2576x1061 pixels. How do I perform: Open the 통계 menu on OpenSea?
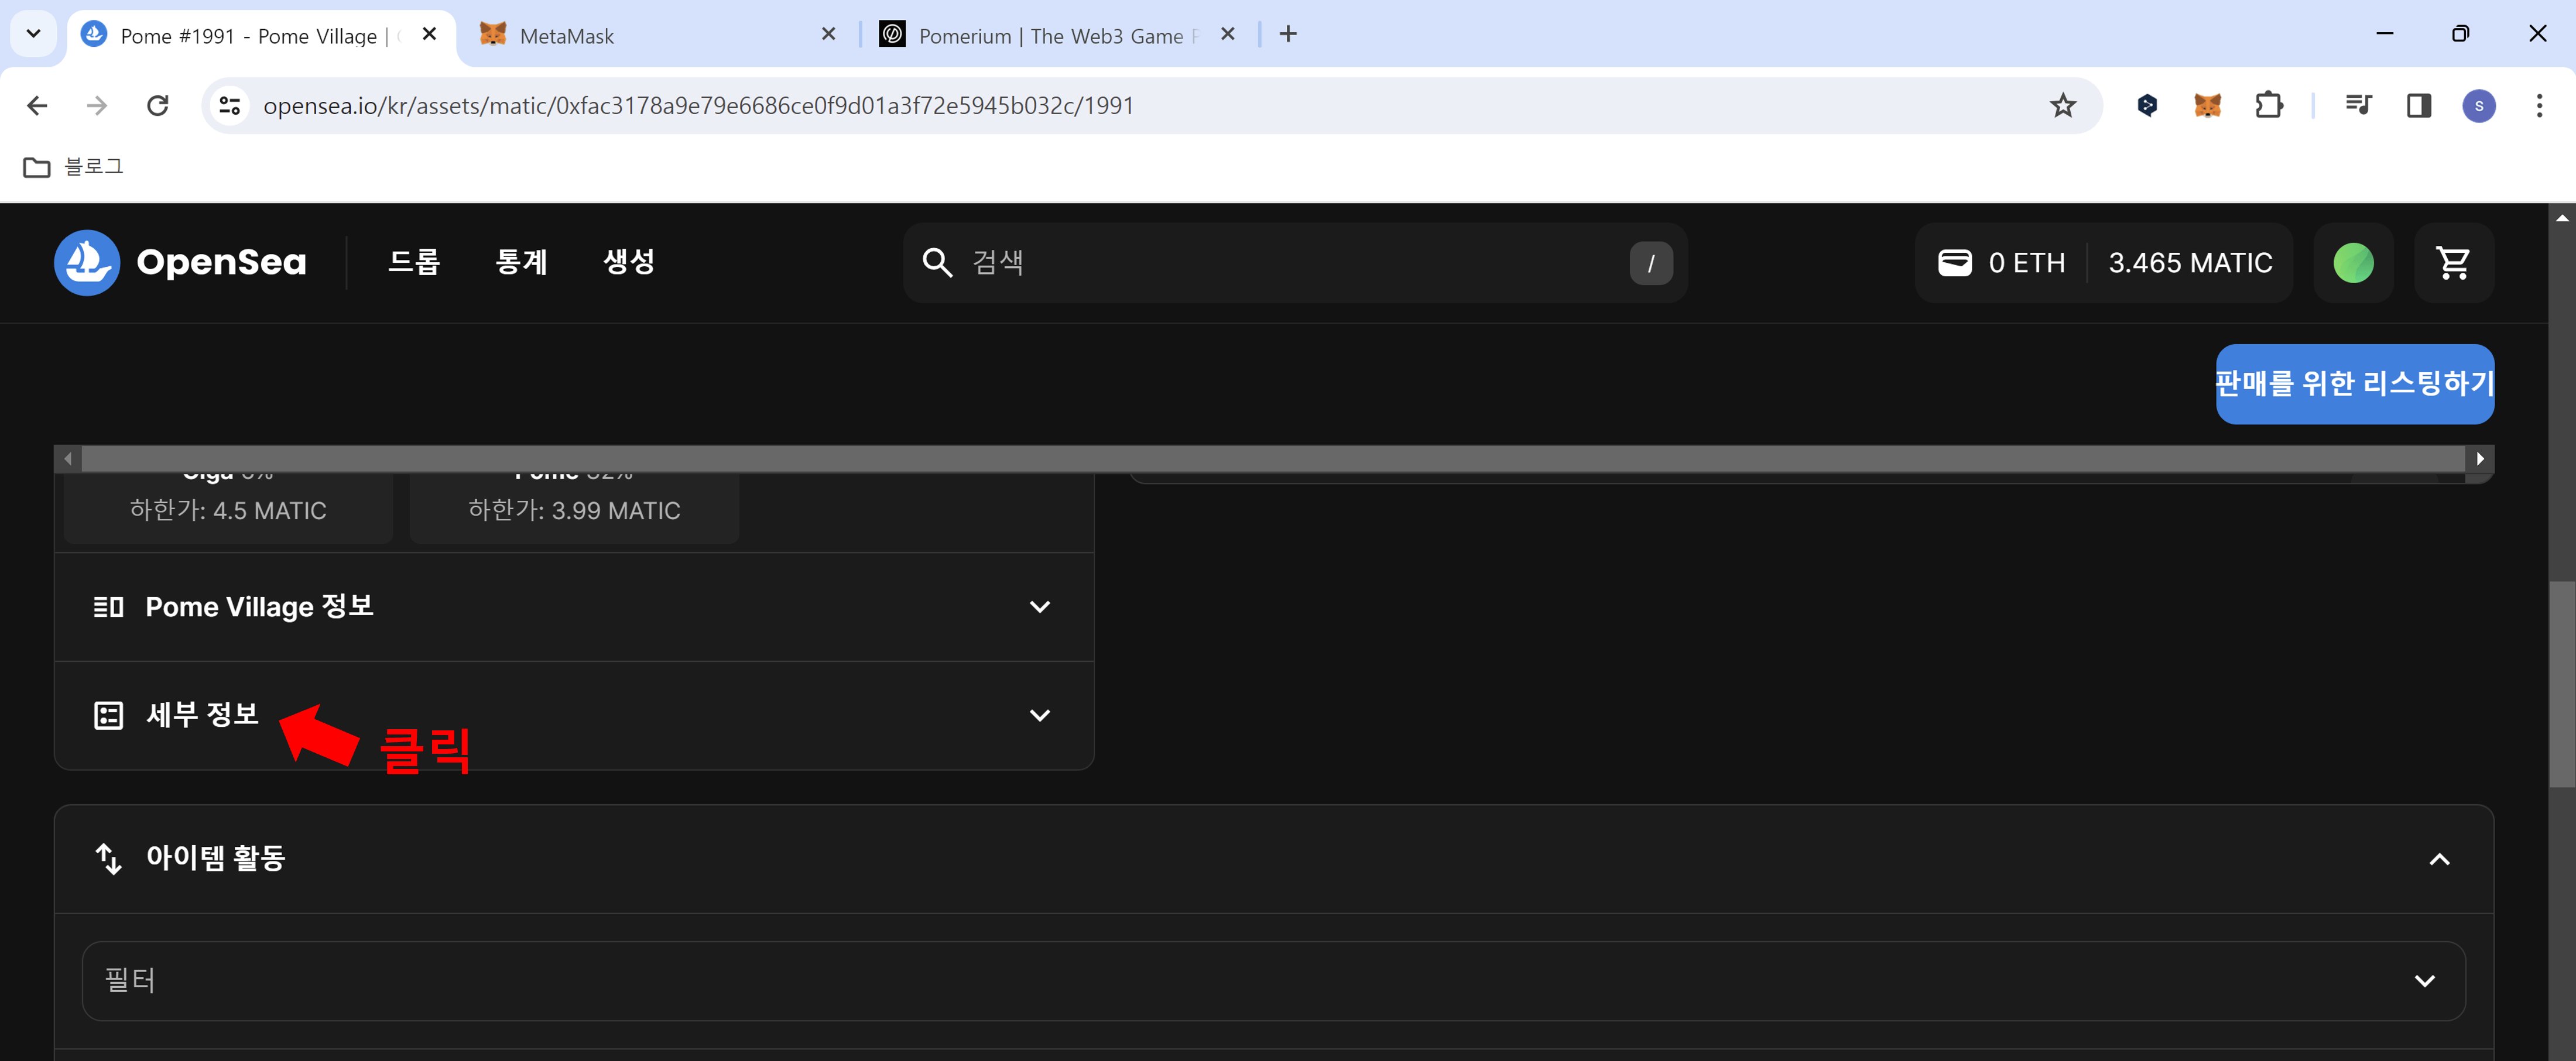click(x=520, y=262)
